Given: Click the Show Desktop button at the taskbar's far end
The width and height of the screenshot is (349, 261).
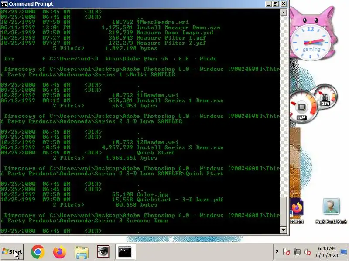Looking at the screenshot, I should [344, 252].
